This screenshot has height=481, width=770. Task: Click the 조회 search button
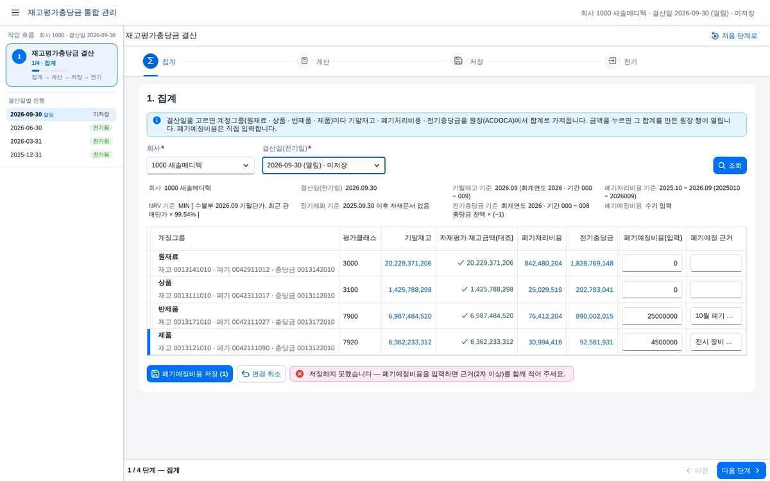point(730,165)
